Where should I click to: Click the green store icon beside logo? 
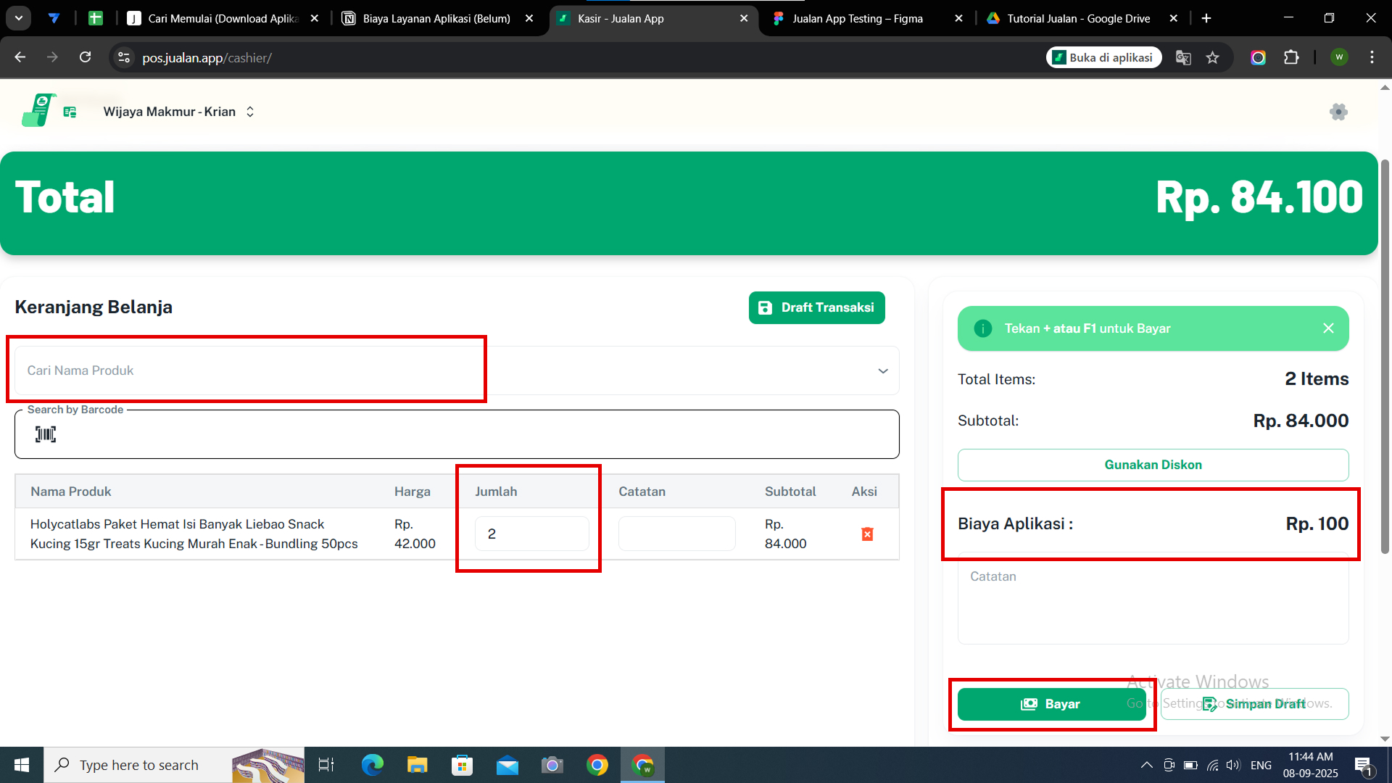pos(70,112)
